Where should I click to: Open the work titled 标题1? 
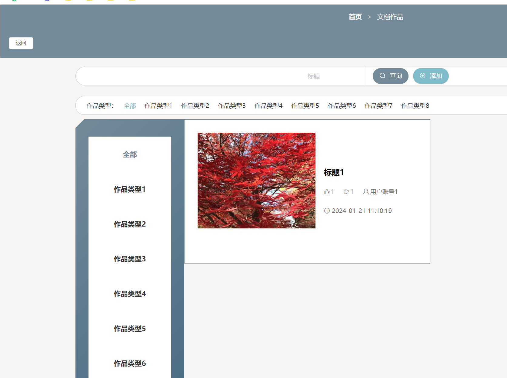coord(333,172)
